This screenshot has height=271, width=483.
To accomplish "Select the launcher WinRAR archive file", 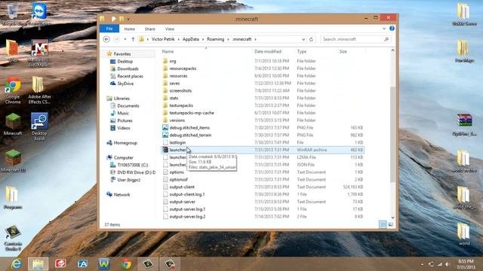I will (263, 150).
